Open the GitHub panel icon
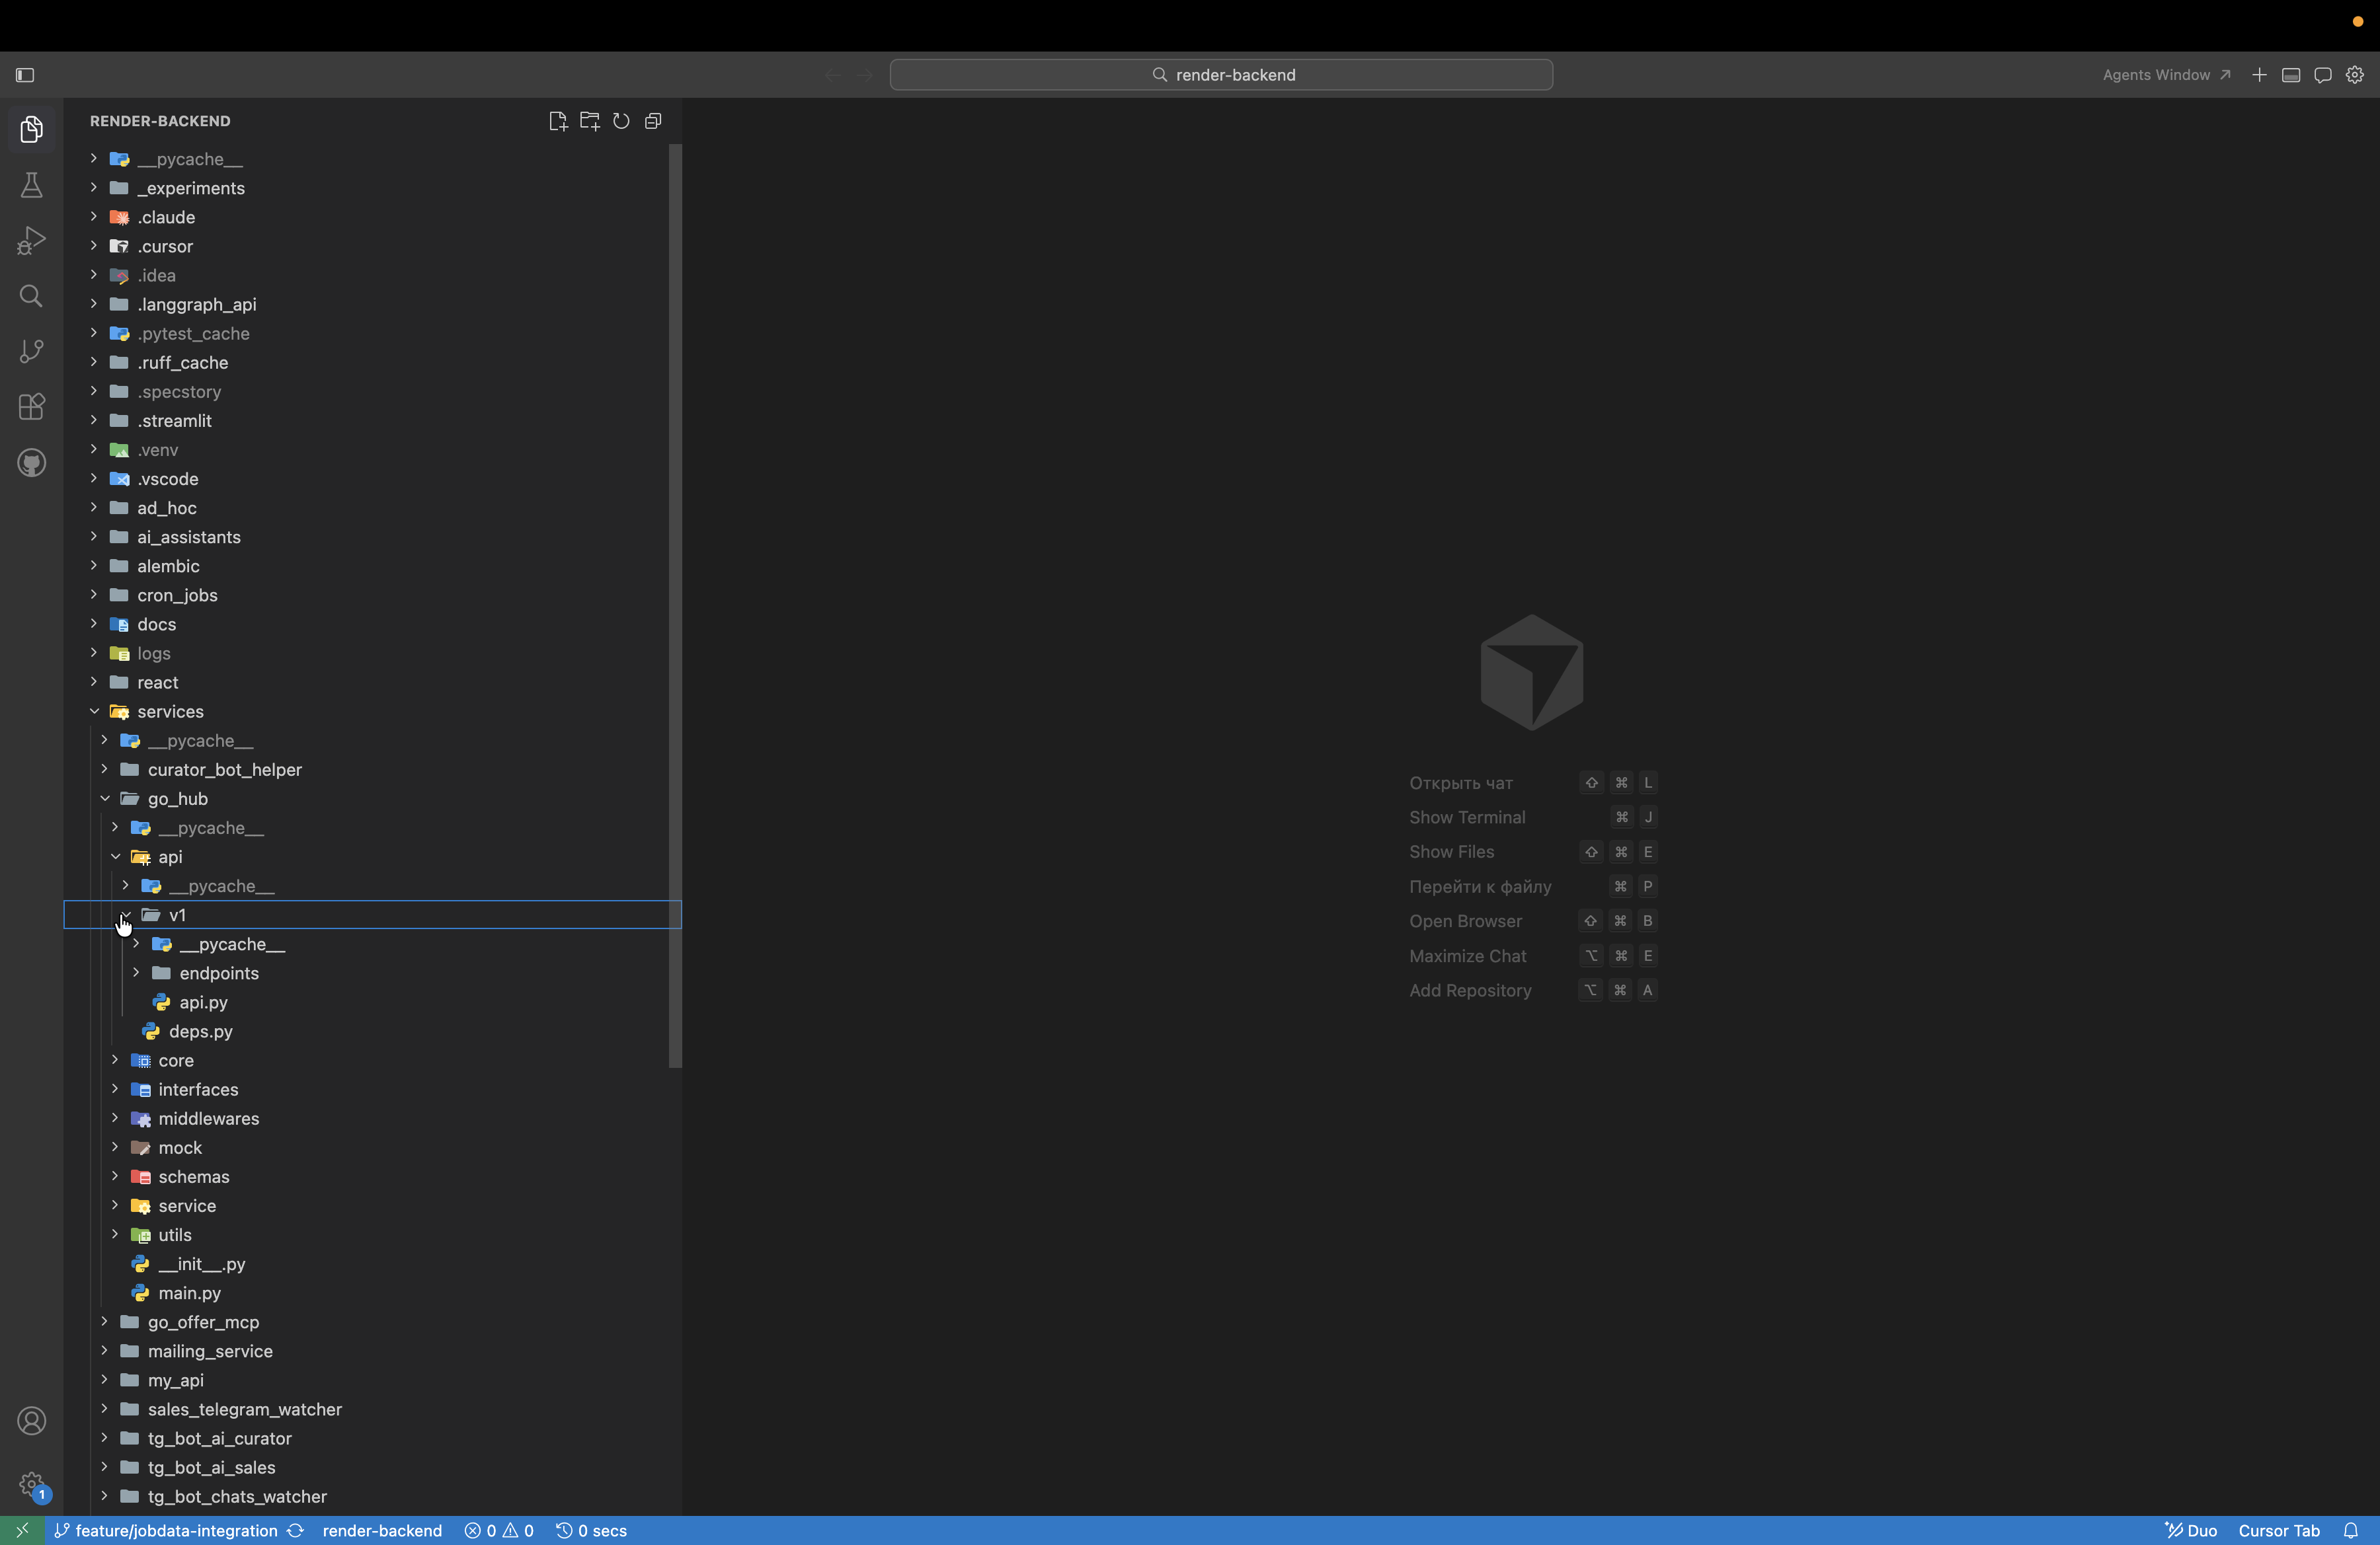Viewport: 2380px width, 1545px height. (31, 463)
